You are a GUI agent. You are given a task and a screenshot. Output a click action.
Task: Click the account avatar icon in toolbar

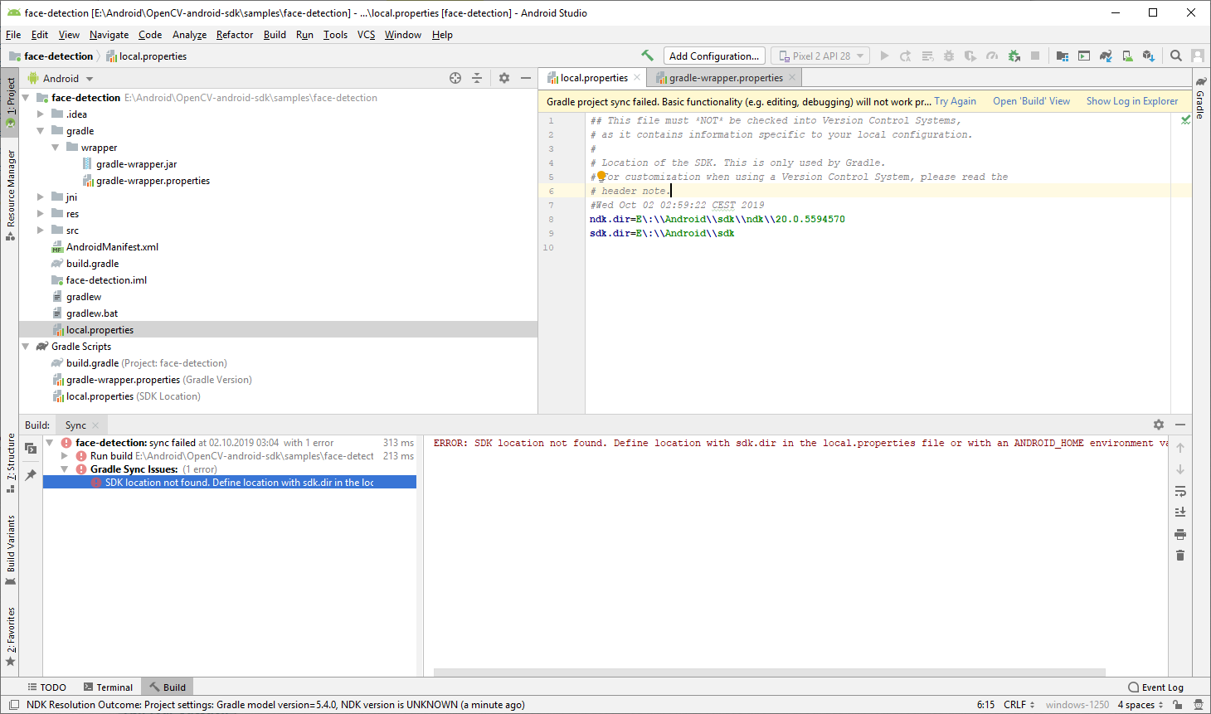(1198, 56)
